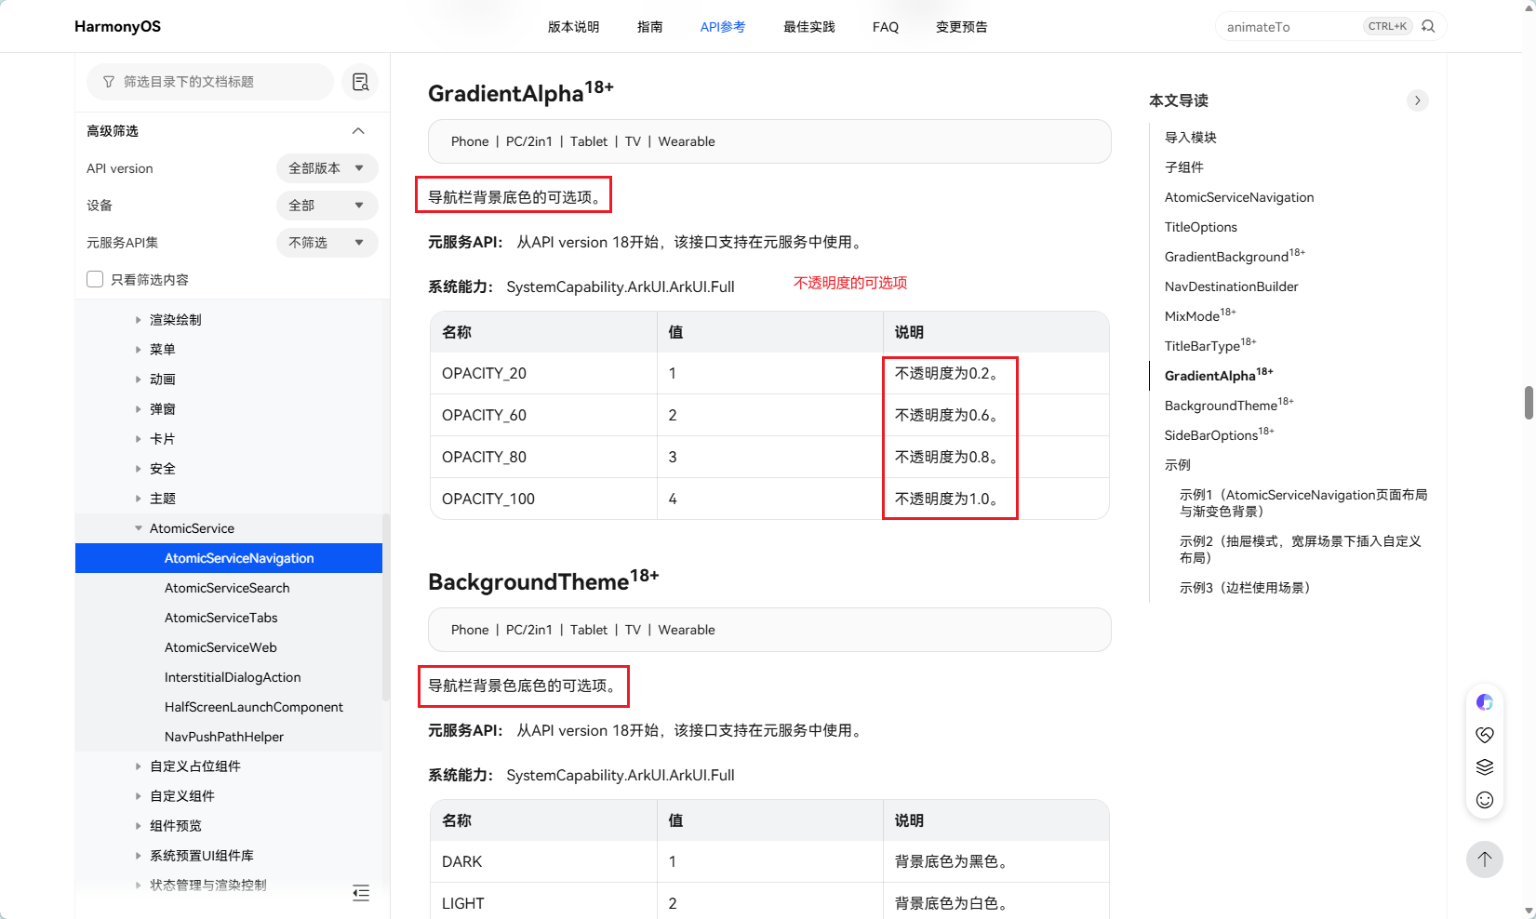Image resolution: width=1536 pixels, height=919 pixels.
Task: Open the 元服务API集 不筛选 dropdown
Action: click(327, 243)
